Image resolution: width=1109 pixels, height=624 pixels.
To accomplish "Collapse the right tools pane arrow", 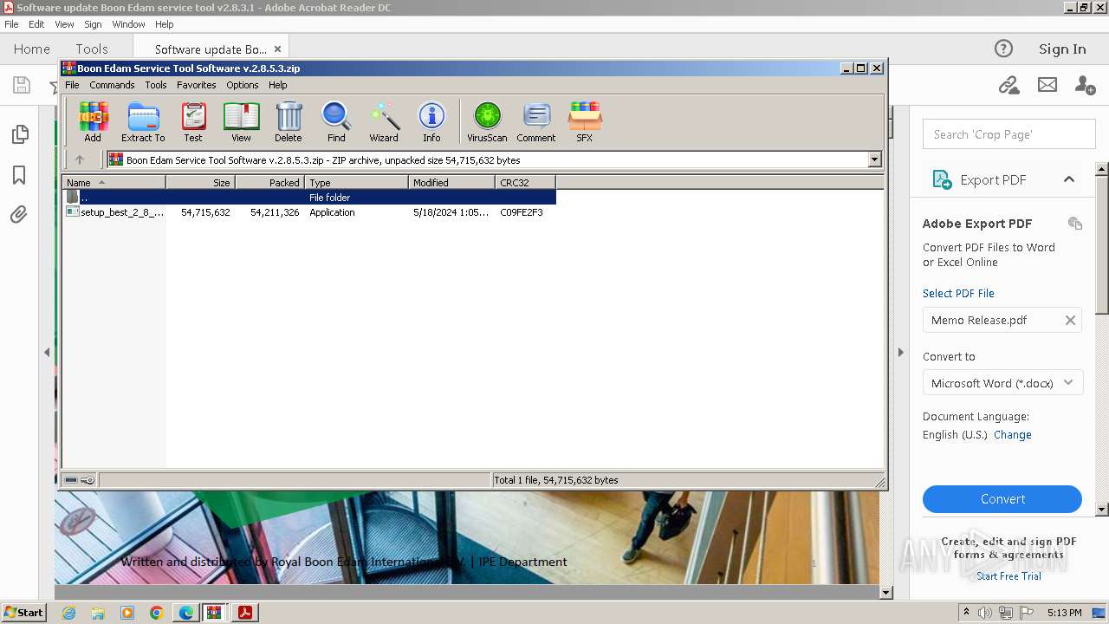I will (900, 353).
